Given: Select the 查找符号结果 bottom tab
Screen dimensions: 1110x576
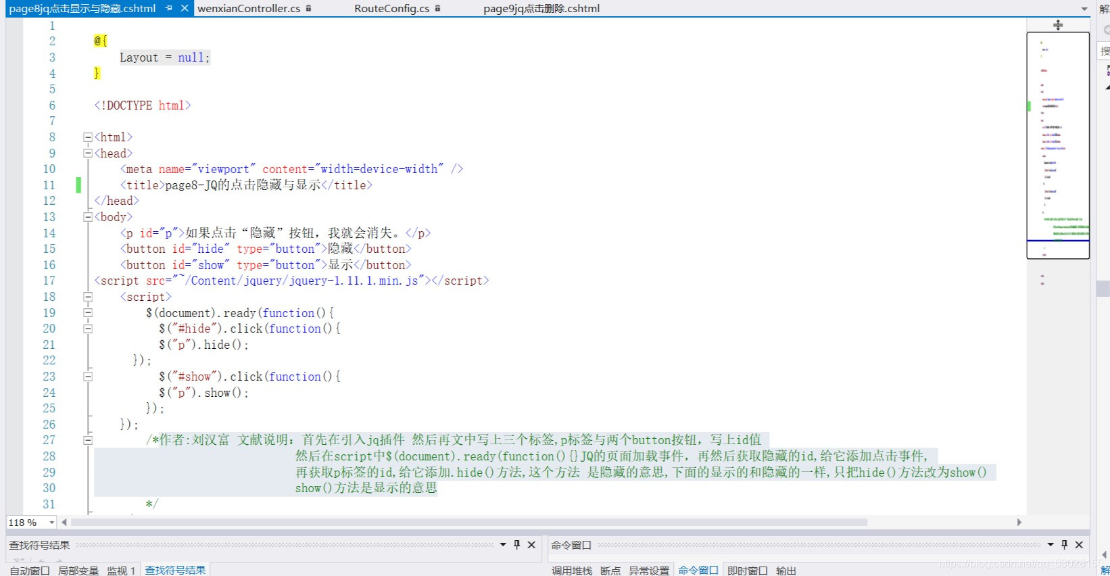Looking at the screenshot, I should click(x=175, y=570).
